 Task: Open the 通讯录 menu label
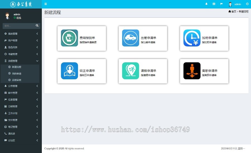(x=11, y=134)
